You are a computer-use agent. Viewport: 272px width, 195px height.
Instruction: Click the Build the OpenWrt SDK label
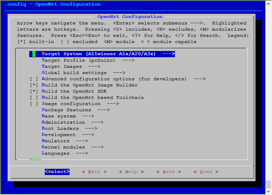tap(74, 91)
